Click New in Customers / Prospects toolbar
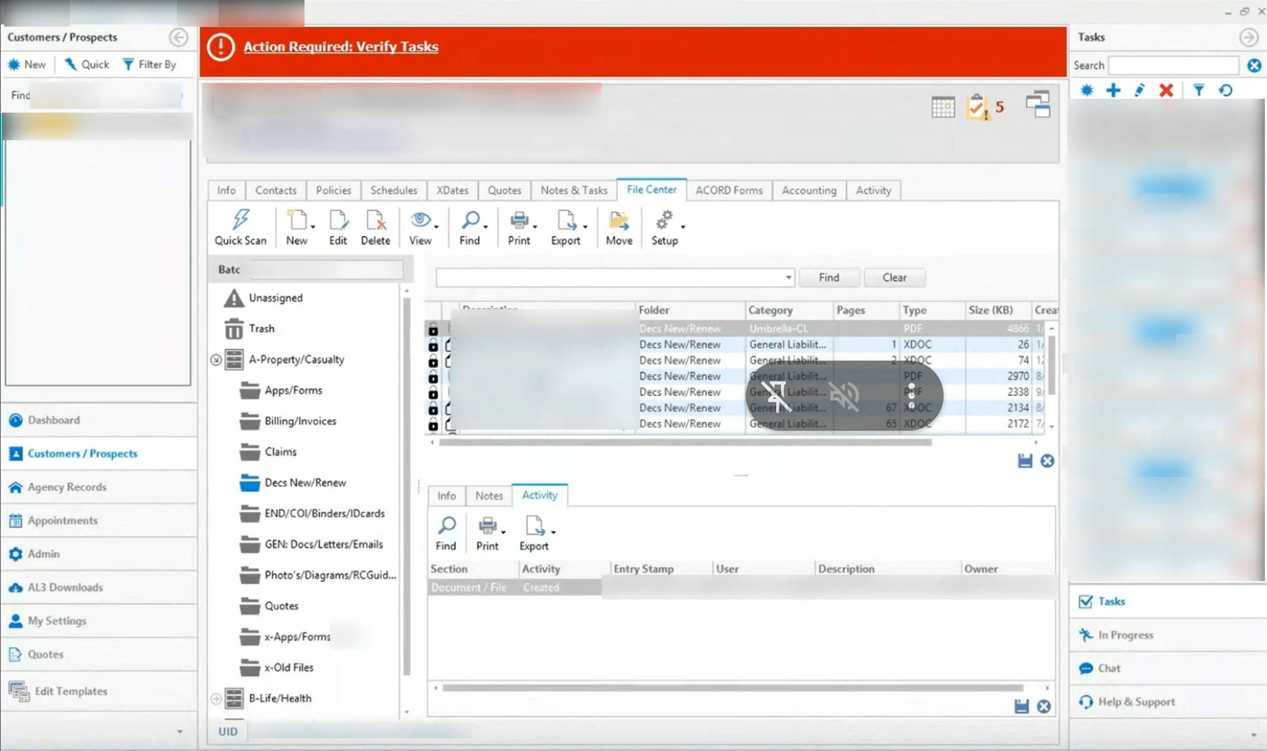This screenshot has height=751, width=1267. [27, 64]
